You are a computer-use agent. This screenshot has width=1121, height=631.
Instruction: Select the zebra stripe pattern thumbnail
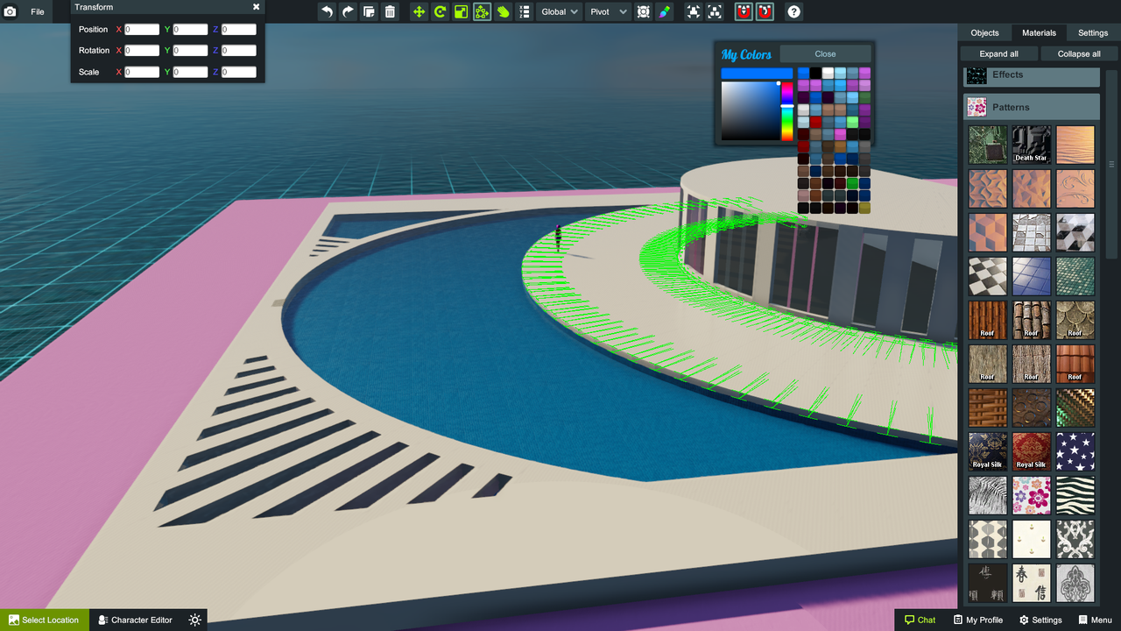[x=1075, y=495]
